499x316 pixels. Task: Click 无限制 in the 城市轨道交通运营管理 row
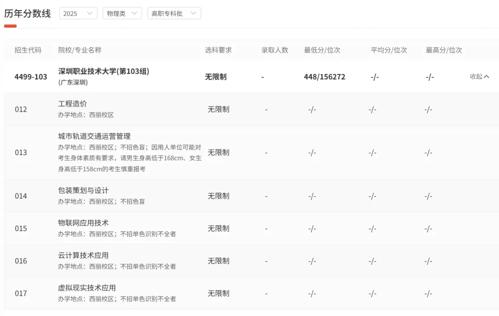pos(219,152)
